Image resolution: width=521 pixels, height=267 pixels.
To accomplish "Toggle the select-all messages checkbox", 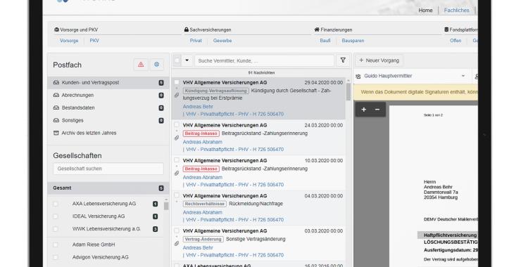I will pos(177,60).
